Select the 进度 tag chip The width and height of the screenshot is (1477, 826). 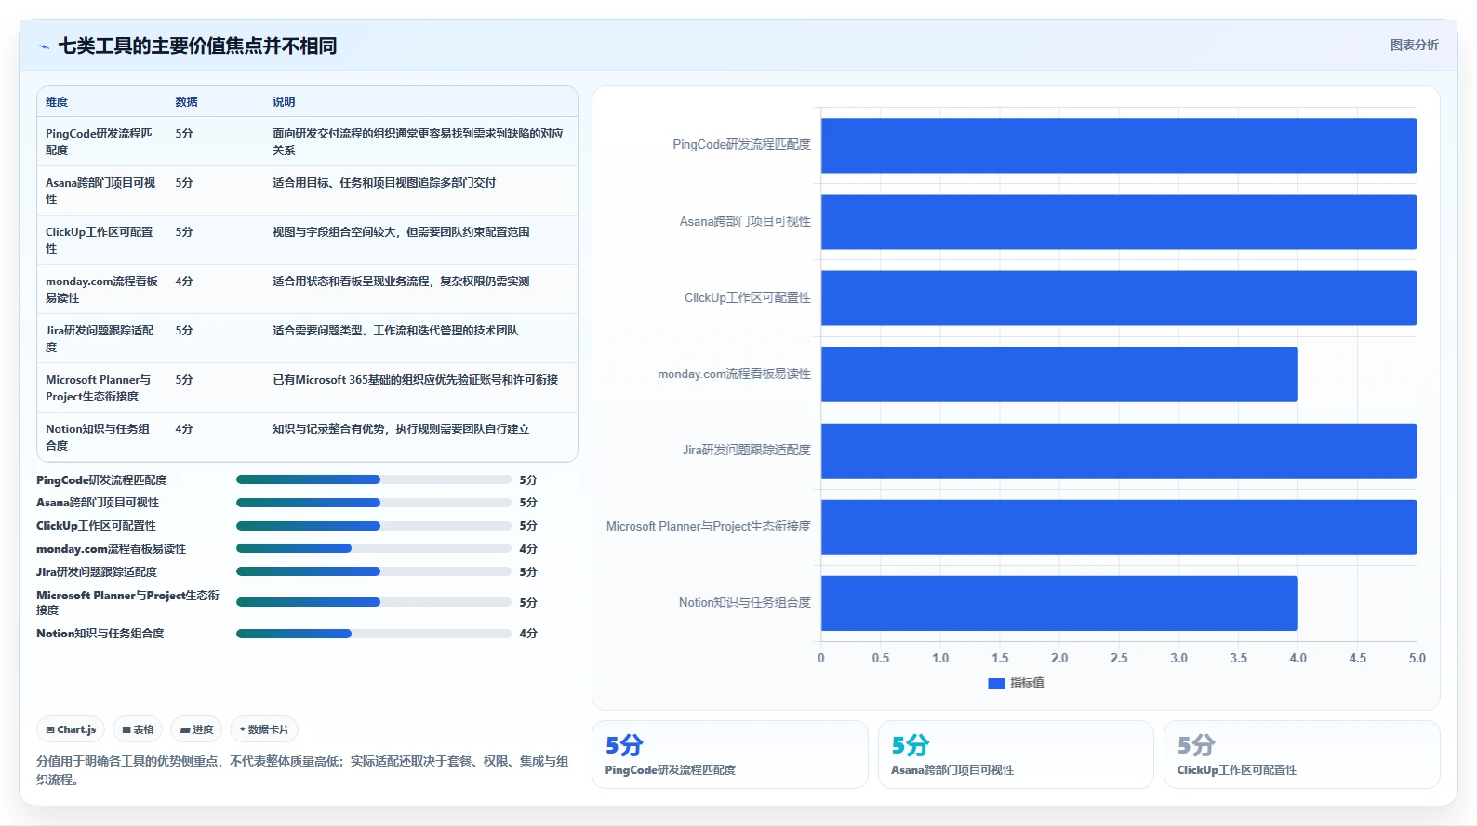196,729
